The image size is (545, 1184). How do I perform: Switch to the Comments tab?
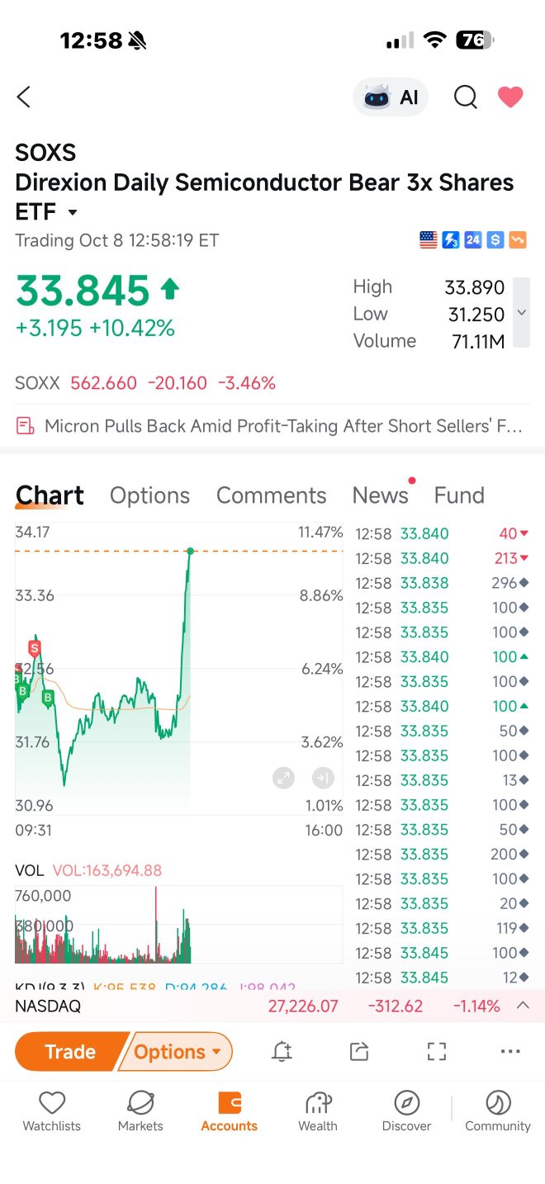point(271,495)
